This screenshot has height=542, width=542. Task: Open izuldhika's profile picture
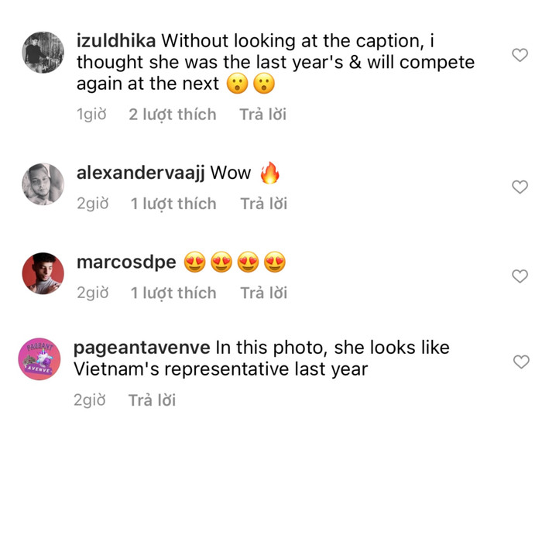tap(43, 53)
